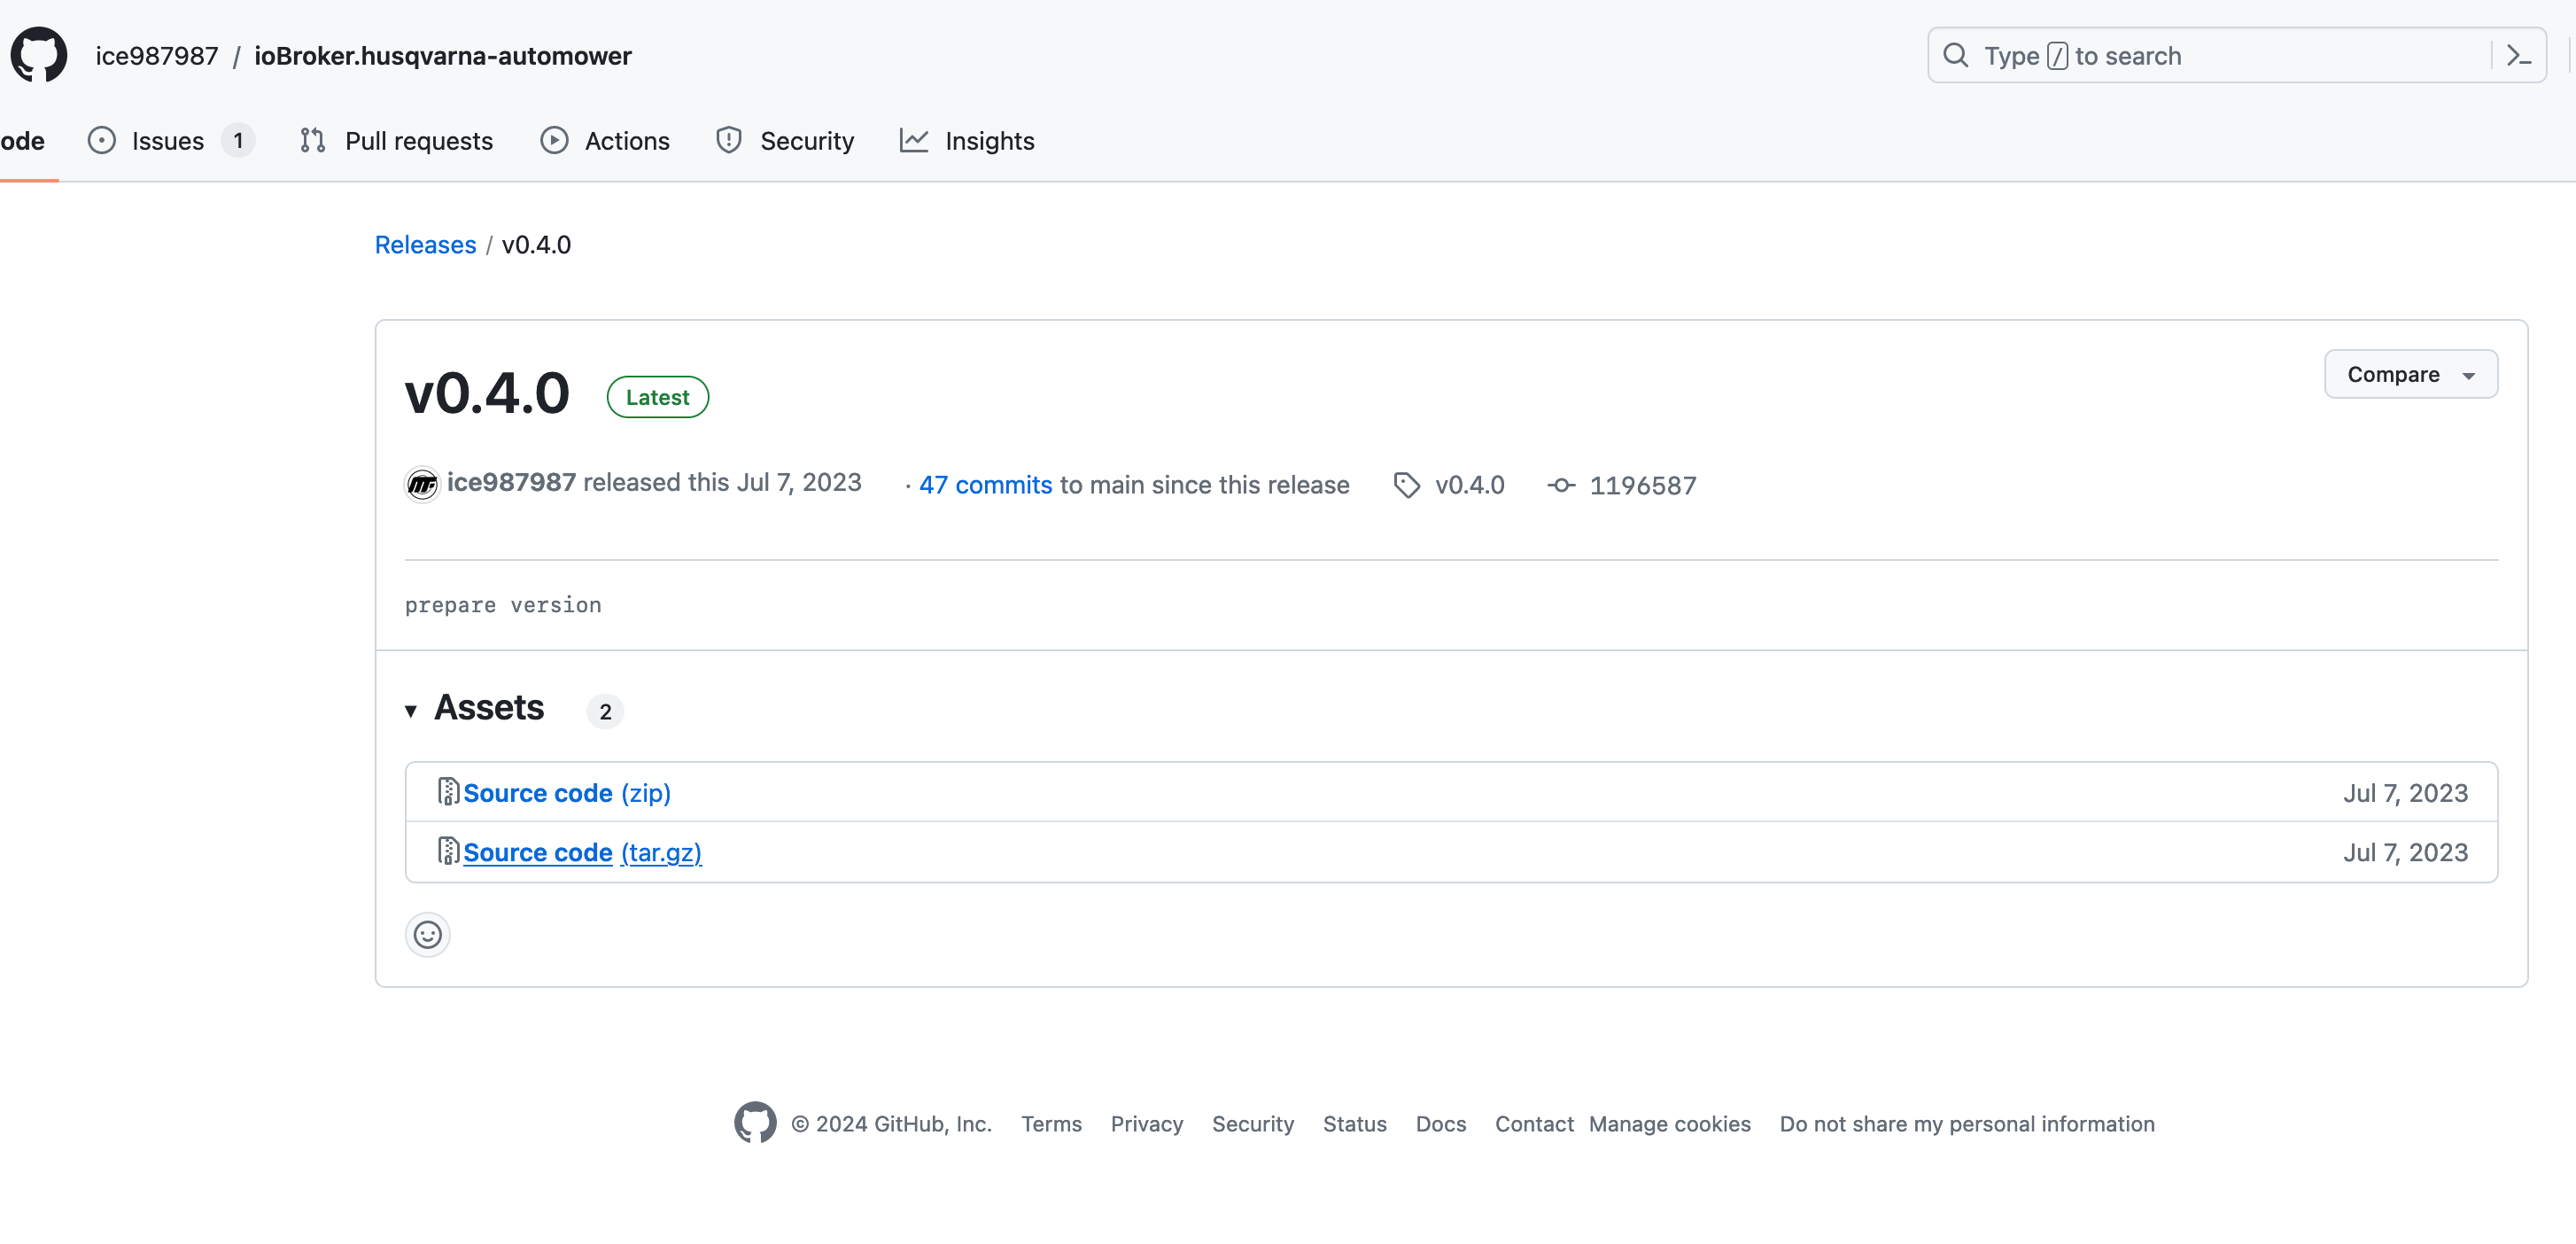
Task: Click the GitHub logo in footer
Action: point(755,1123)
